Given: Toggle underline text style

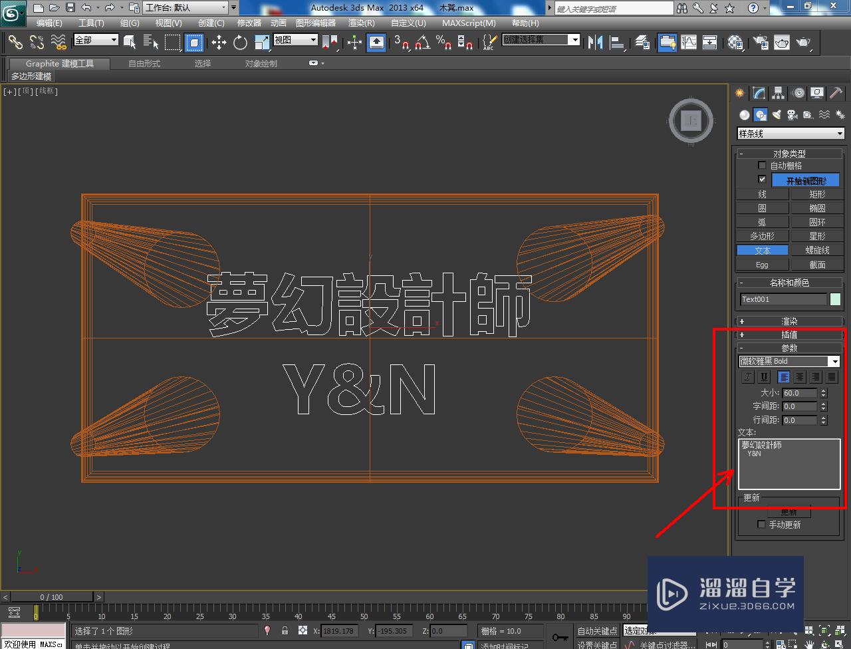Looking at the screenshot, I should [764, 377].
